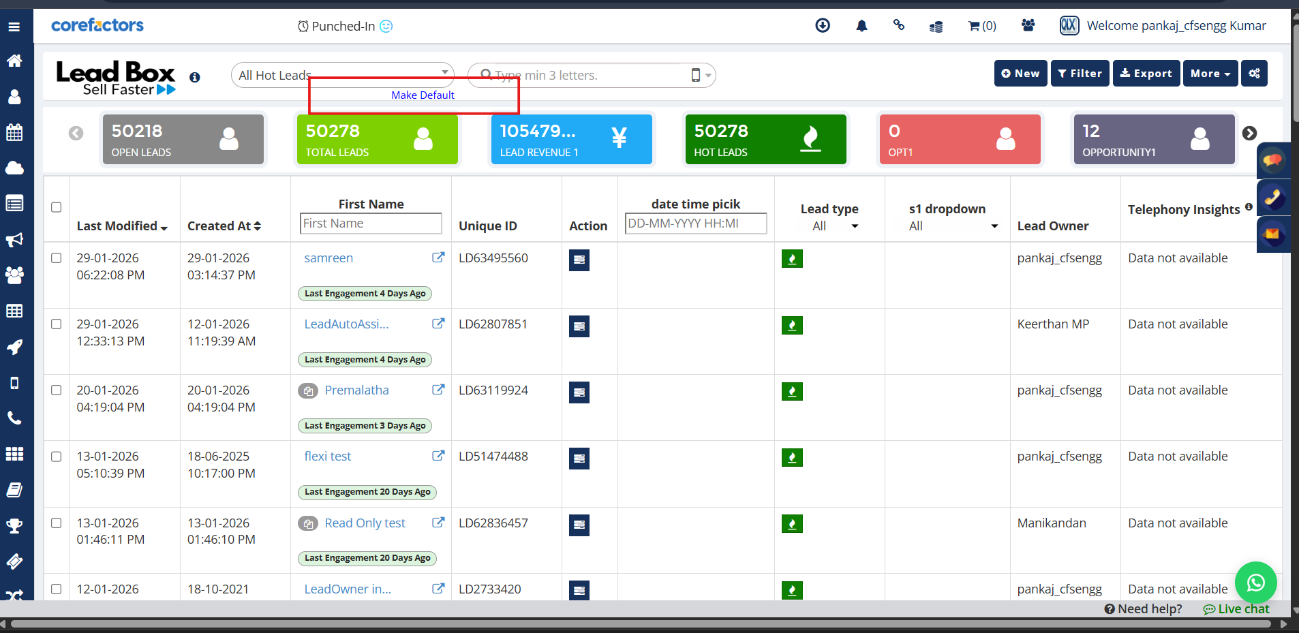
Task: Check the LeadAutoAssi... lead row
Action: tap(57, 324)
